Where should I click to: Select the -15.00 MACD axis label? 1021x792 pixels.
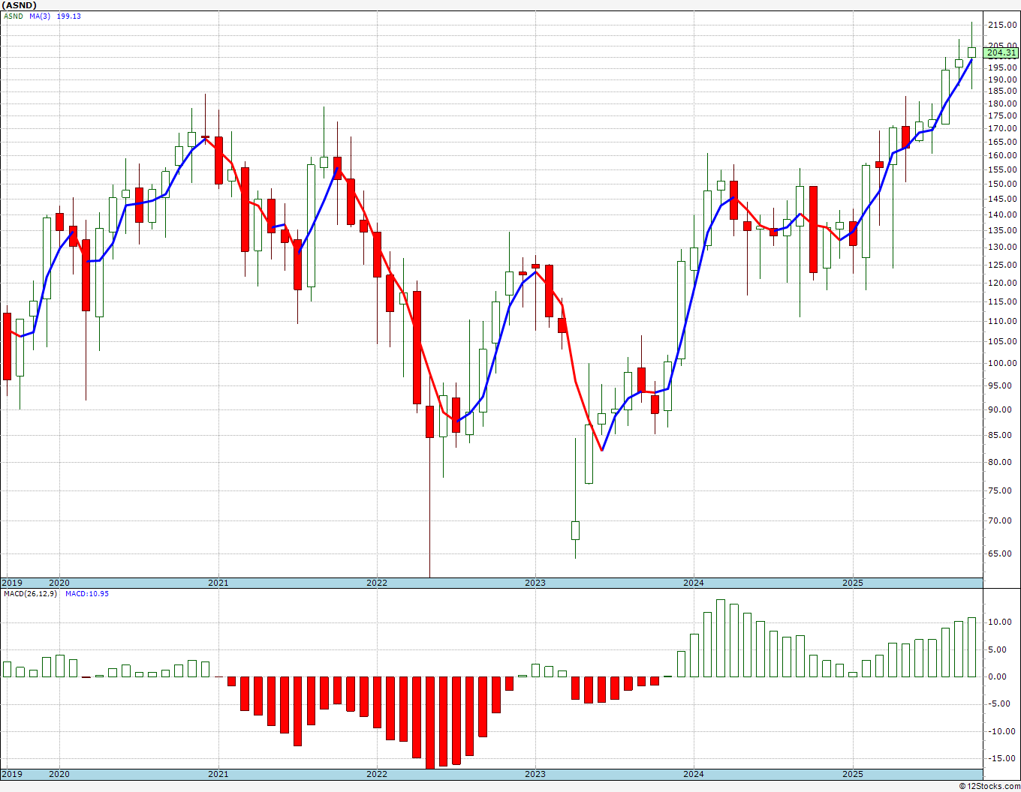[x=1002, y=757]
